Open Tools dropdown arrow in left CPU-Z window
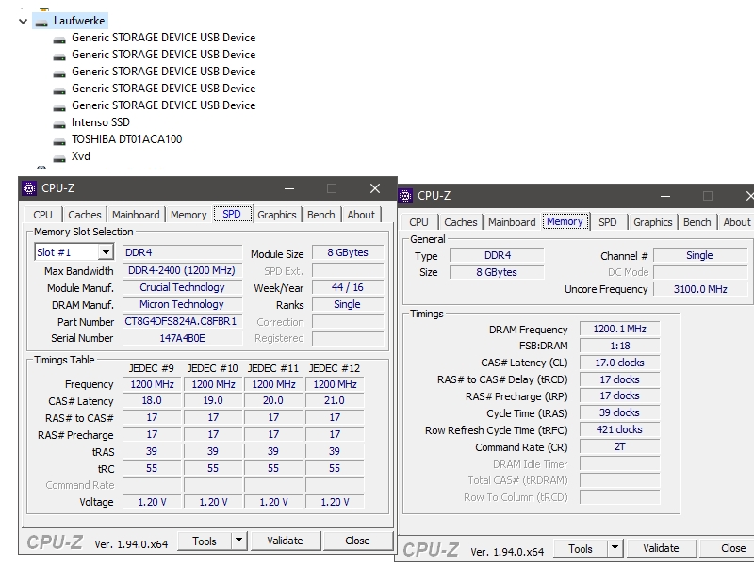 [238, 541]
